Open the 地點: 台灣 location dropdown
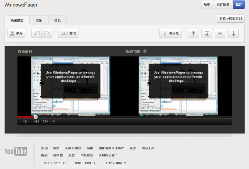This screenshot has width=249, height=169. pyautogui.click(x=85, y=163)
